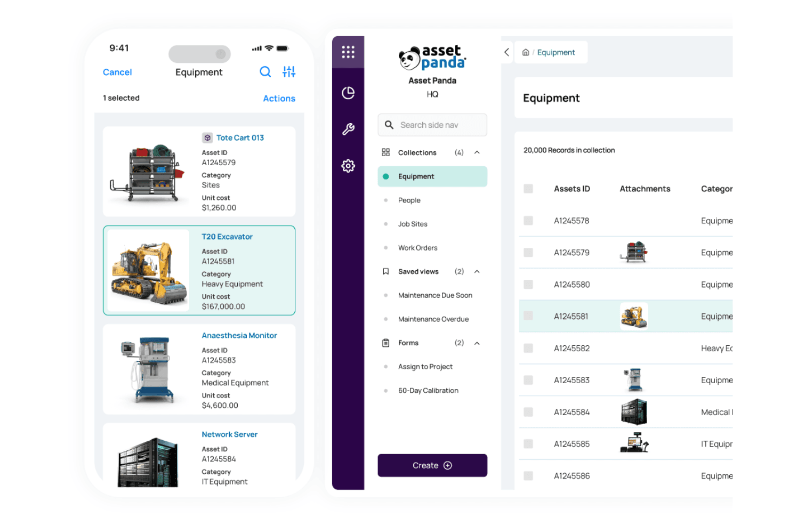Viewport: 789px width, 526px height.
Task: Open Work Orders collection
Action: [x=417, y=248]
